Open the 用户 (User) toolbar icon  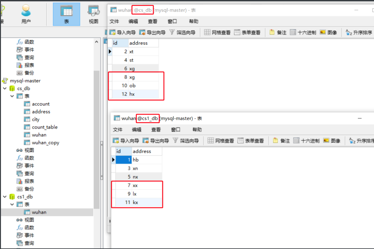click(x=26, y=14)
